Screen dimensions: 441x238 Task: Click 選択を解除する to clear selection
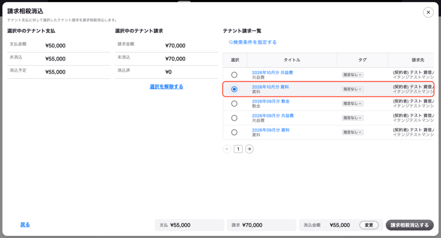[167, 87]
